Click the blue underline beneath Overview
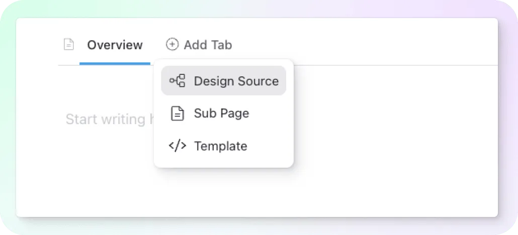The image size is (518, 235). (115, 63)
